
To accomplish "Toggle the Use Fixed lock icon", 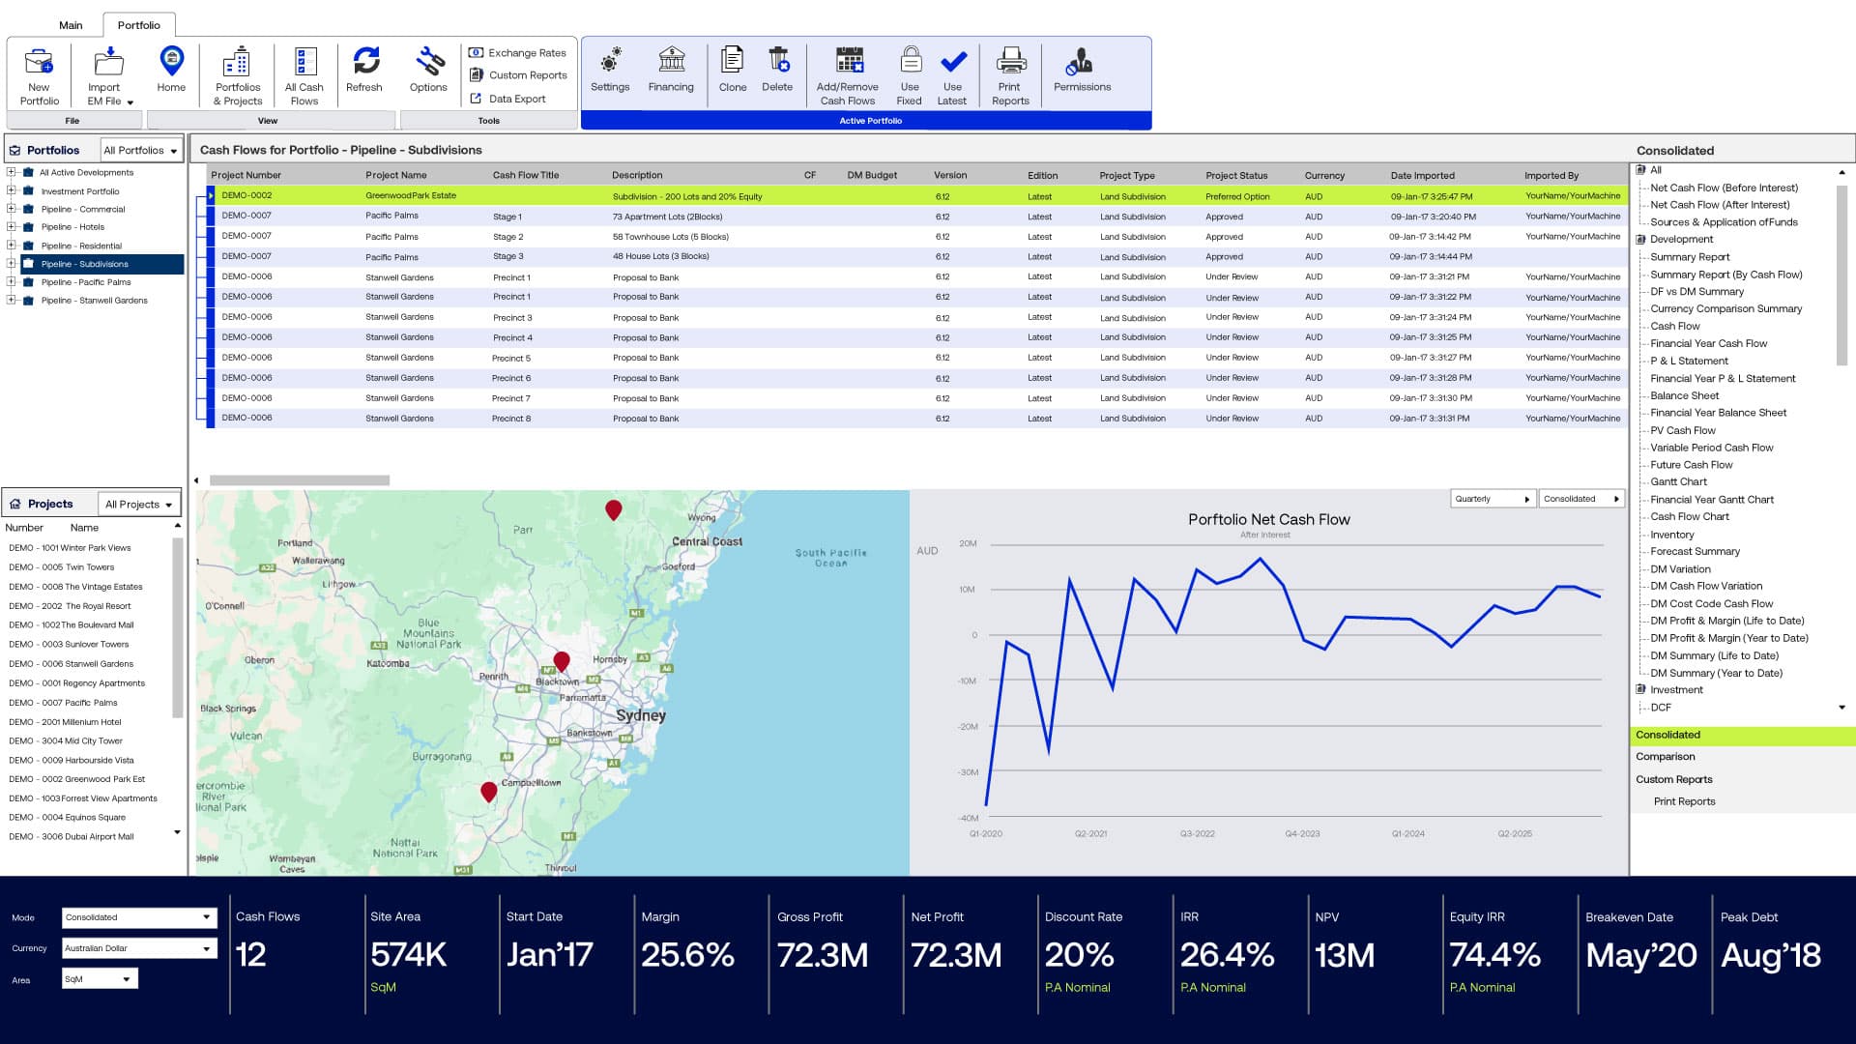I will tap(910, 62).
